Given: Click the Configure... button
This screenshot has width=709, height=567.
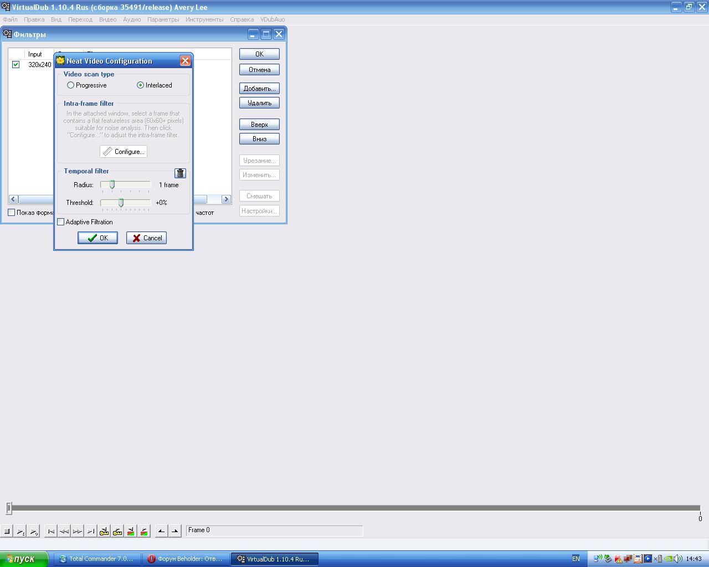Looking at the screenshot, I should click(124, 152).
